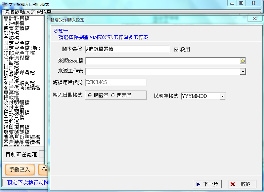Click the 下一步 button
Image resolution: width=264 pixels, height=192 pixels.
(207, 184)
